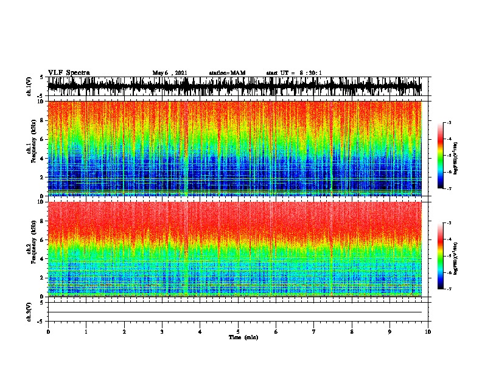
Task: Click ch.1 frequency axis tick "2"
Action: (43, 177)
